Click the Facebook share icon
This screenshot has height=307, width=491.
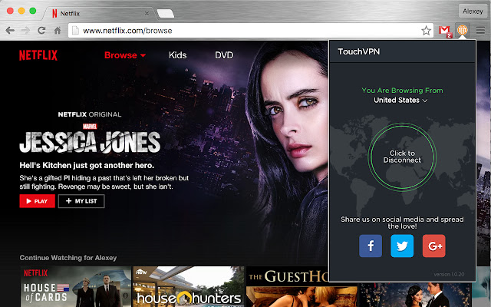tap(371, 246)
